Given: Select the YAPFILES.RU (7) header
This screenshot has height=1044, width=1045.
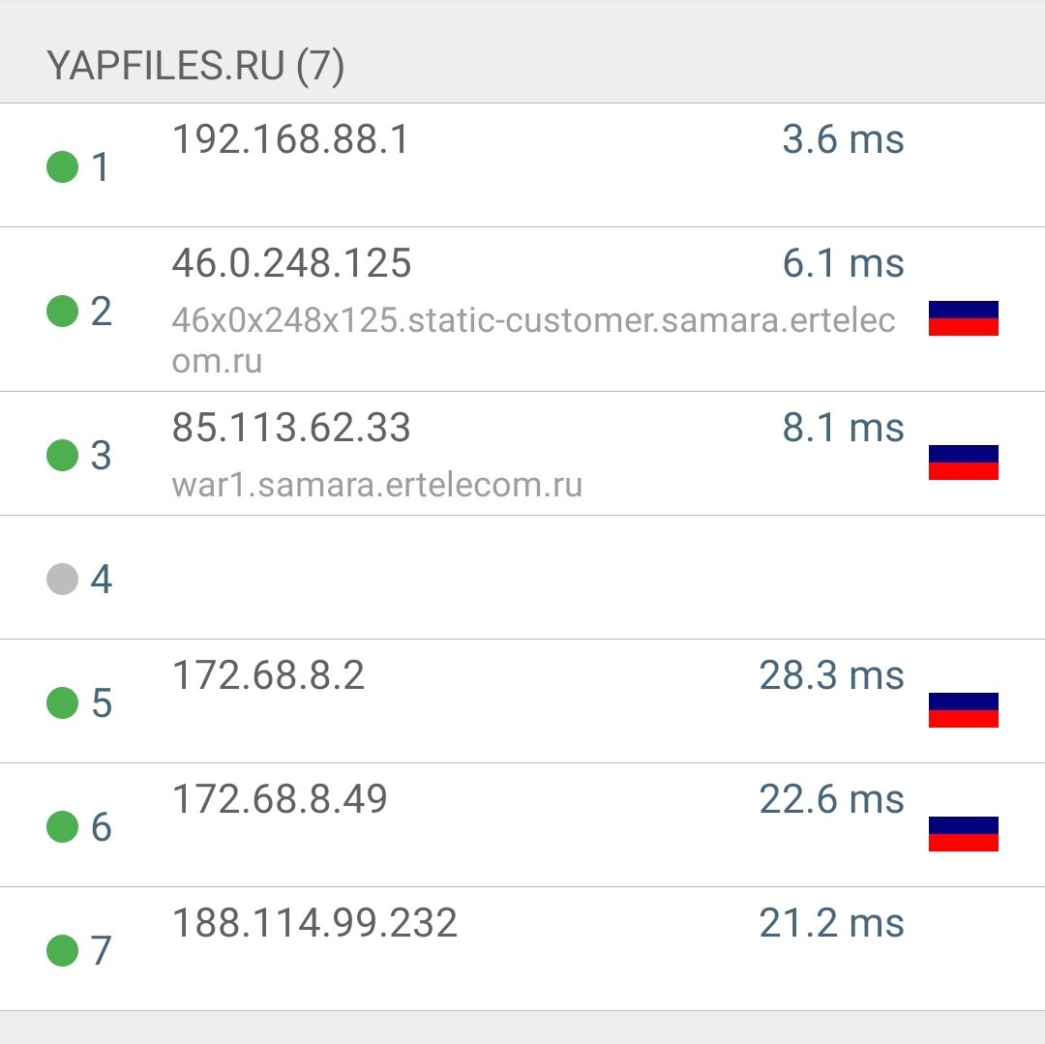Looking at the screenshot, I should click(195, 65).
